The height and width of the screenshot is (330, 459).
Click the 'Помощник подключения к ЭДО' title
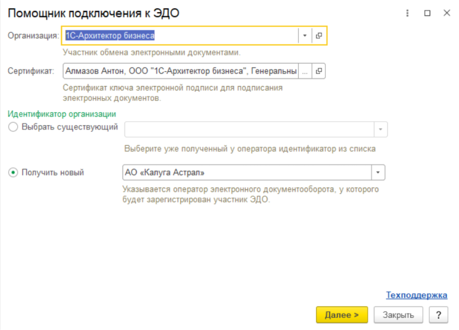tap(94, 13)
